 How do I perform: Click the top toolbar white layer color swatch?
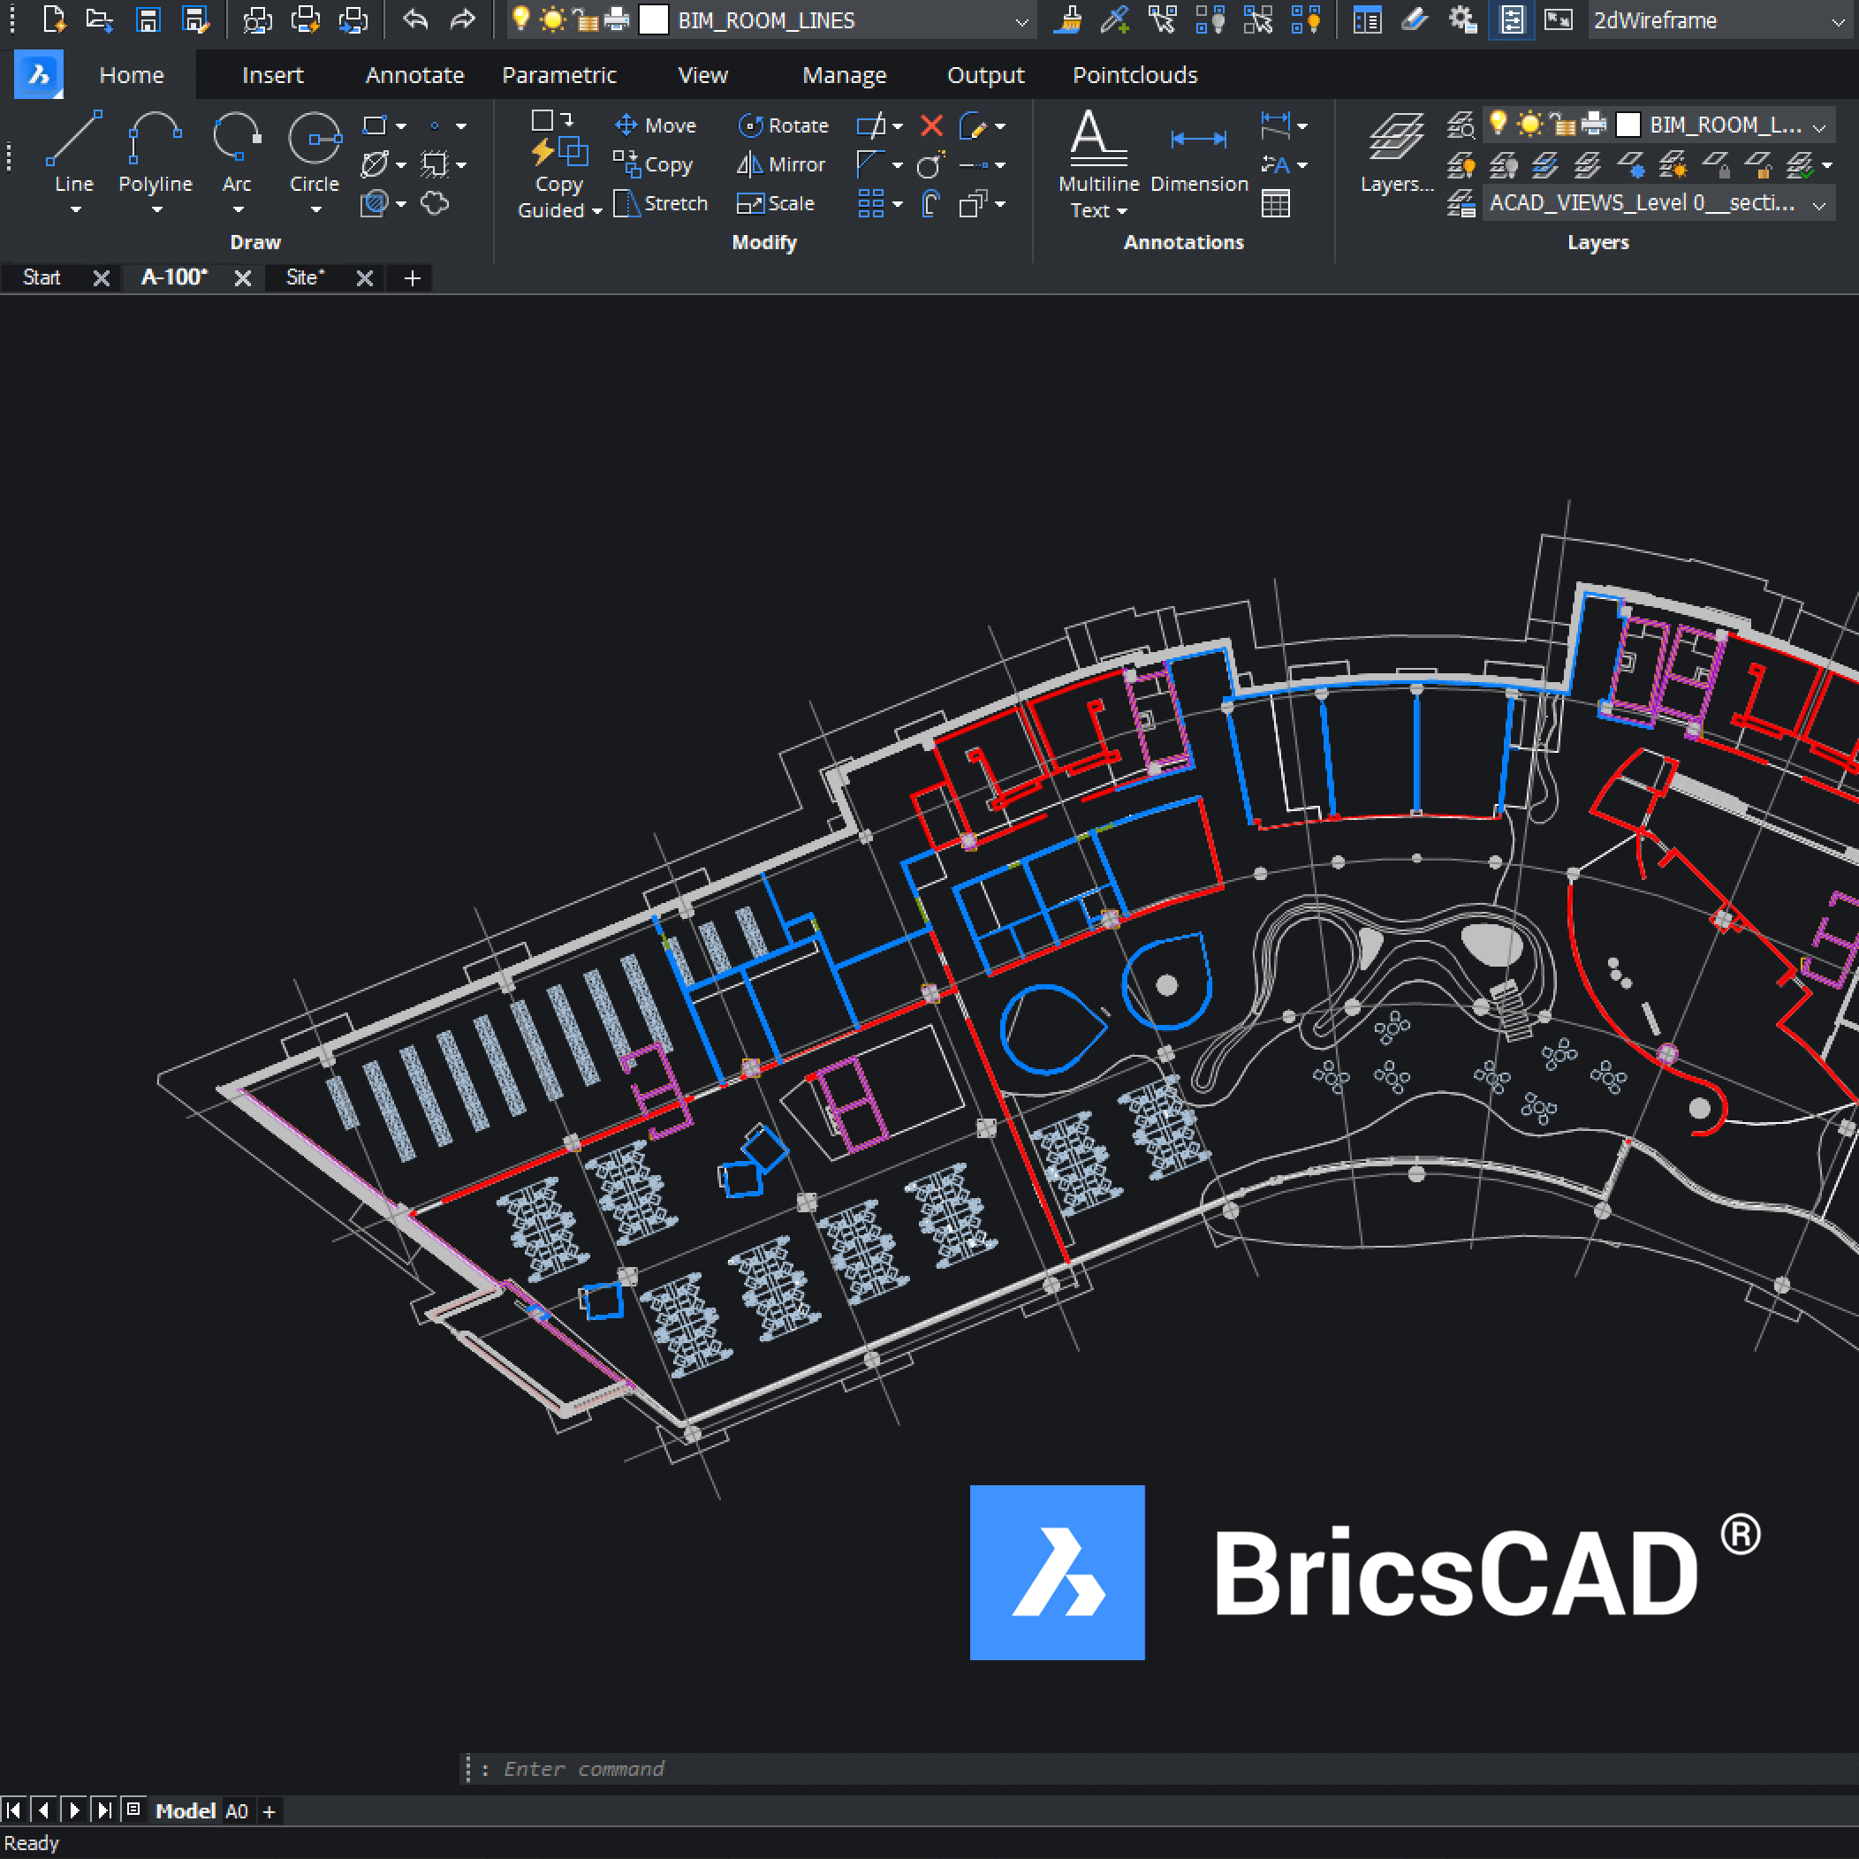click(653, 19)
